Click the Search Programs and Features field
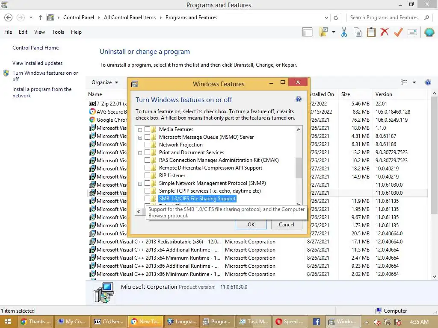The height and width of the screenshot is (328, 438). 385,18
